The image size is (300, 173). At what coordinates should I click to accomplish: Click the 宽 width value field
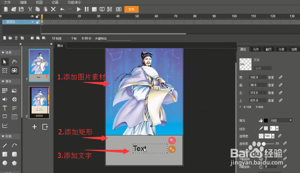pyautogui.click(x=258, y=78)
